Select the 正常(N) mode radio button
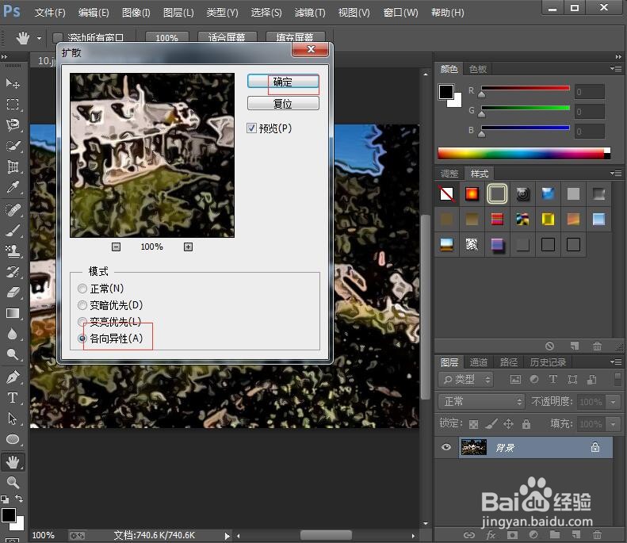The height and width of the screenshot is (543, 627). (82, 289)
